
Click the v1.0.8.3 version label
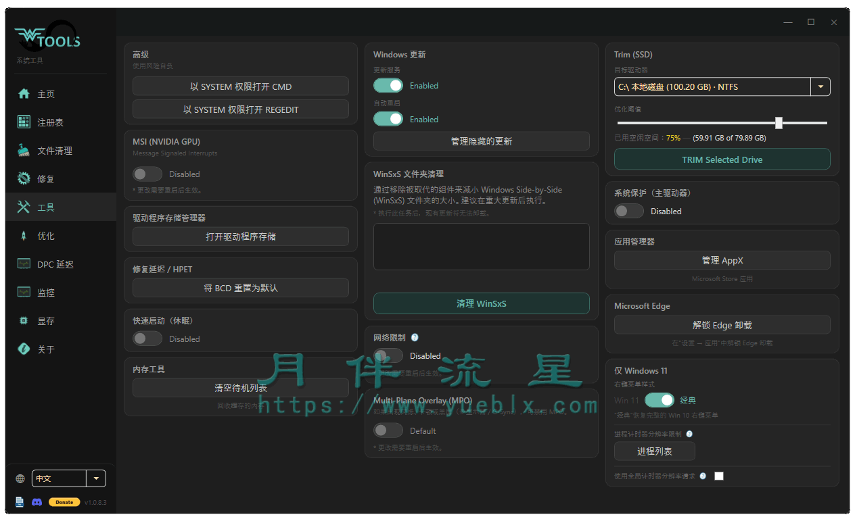pos(96,503)
